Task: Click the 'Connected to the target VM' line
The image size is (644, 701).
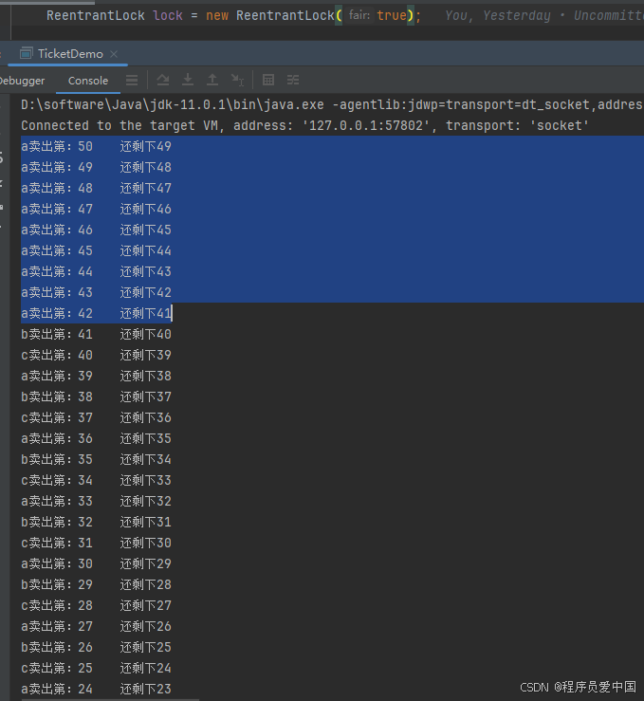Action: [304, 125]
